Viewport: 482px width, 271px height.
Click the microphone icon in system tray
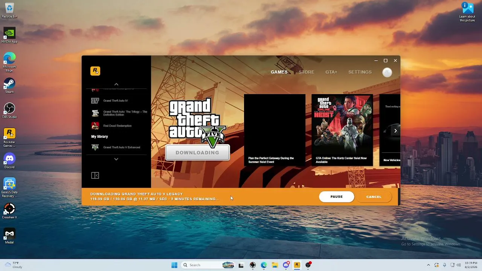click(x=445, y=265)
